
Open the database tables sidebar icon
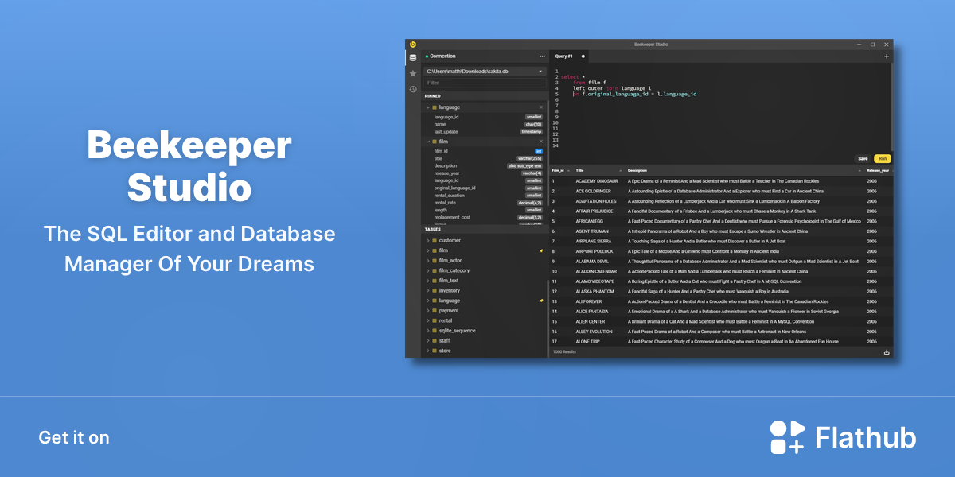[x=412, y=58]
